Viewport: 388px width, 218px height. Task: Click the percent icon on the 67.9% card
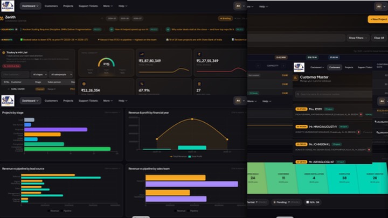[x=142, y=84]
